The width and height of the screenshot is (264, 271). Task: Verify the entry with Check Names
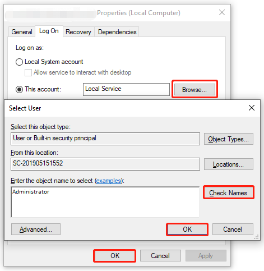click(x=229, y=192)
